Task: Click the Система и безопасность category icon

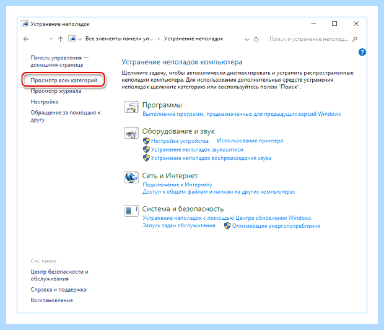Action: tap(131, 211)
